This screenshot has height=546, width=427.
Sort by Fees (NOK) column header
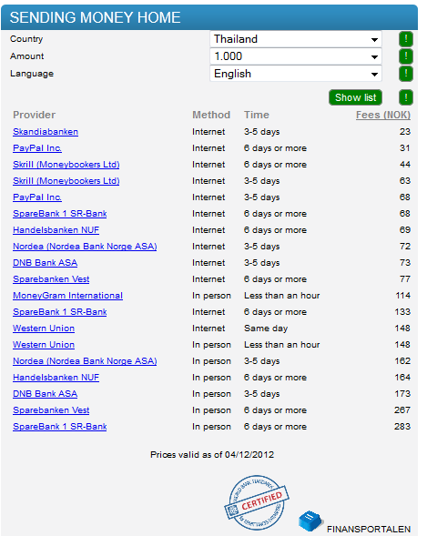(x=383, y=115)
